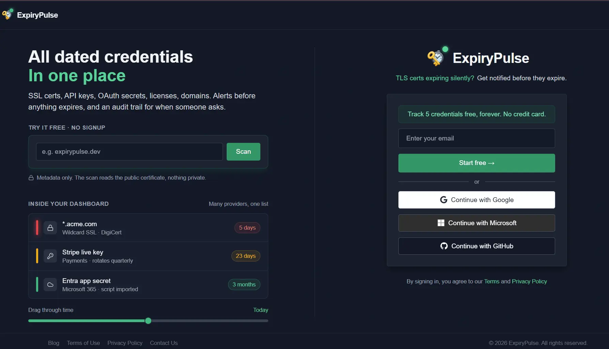This screenshot has width=609, height=349.
Task: Open Privacy Policy in footer
Action: [125, 343]
